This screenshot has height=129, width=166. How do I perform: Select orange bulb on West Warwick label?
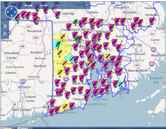point(64,64)
